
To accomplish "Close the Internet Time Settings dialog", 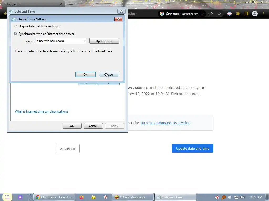I will (x=118, y=19).
